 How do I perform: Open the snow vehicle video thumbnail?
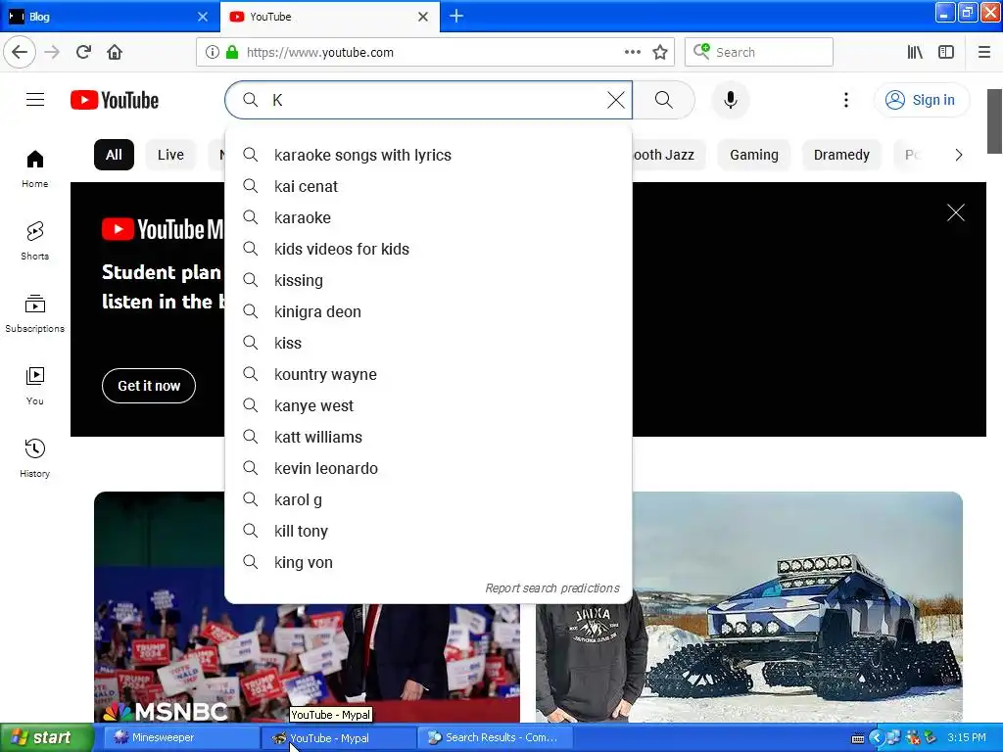point(749,607)
